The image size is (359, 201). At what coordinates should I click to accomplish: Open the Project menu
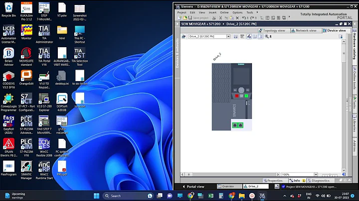point(181,12)
